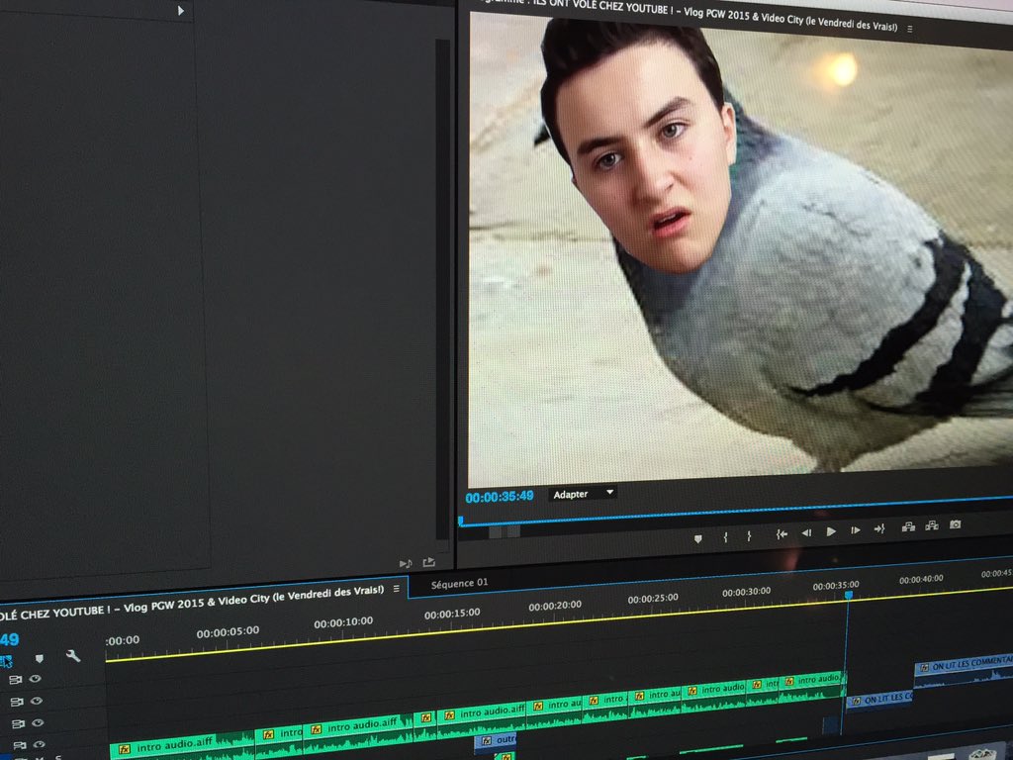Click ruler at 00:00:05:00
The image size is (1013, 760).
[x=229, y=632]
